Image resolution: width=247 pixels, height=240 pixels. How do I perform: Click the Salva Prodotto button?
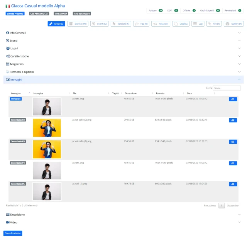(13, 233)
